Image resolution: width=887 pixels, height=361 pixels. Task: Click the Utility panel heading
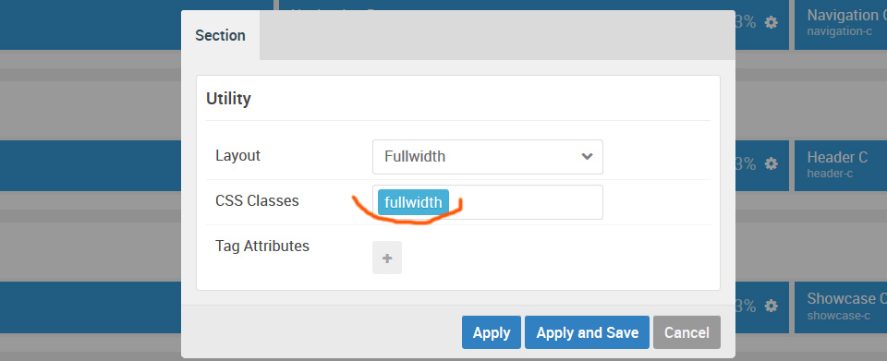tap(228, 99)
